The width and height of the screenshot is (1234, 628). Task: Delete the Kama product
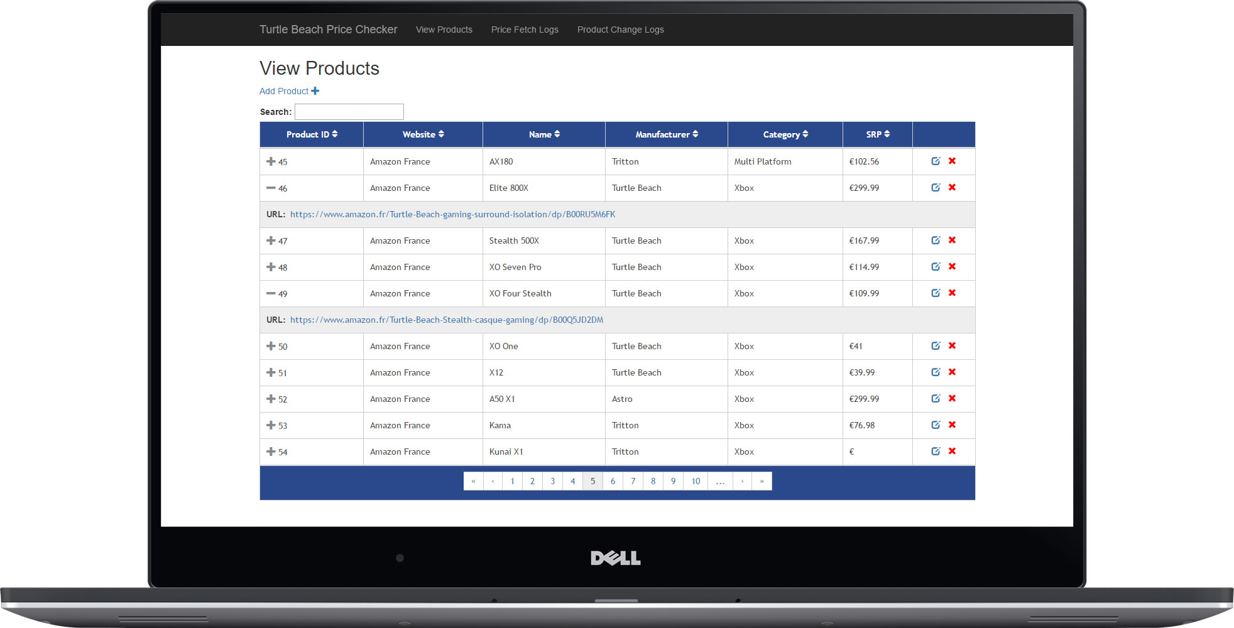(x=953, y=425)
